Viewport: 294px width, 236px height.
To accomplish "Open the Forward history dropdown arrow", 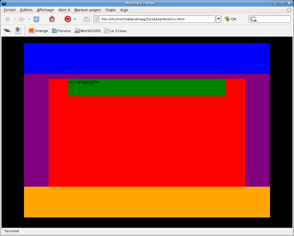I will click(x=29, y=19).
